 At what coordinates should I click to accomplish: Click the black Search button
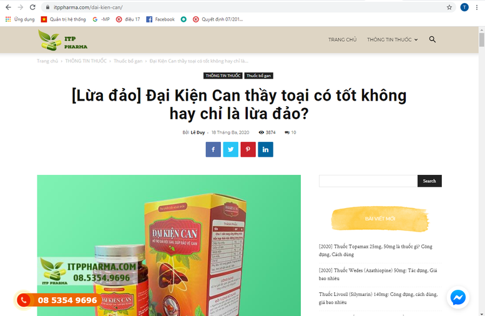[429, 180]
